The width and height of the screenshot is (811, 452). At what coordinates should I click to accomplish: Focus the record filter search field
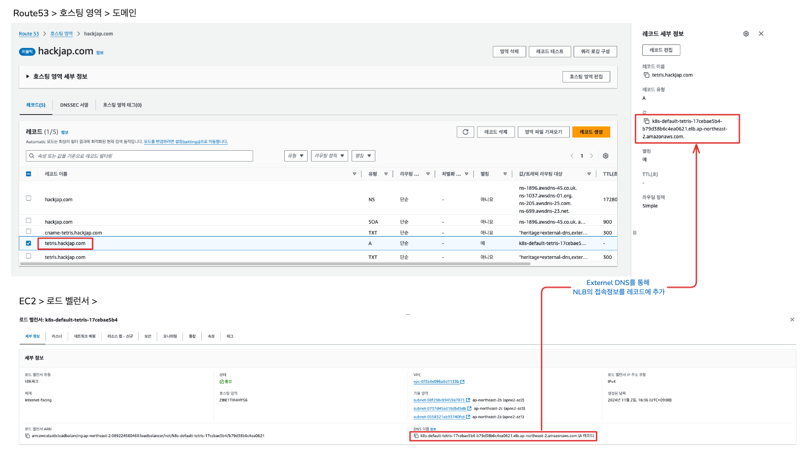coord(139,156)
